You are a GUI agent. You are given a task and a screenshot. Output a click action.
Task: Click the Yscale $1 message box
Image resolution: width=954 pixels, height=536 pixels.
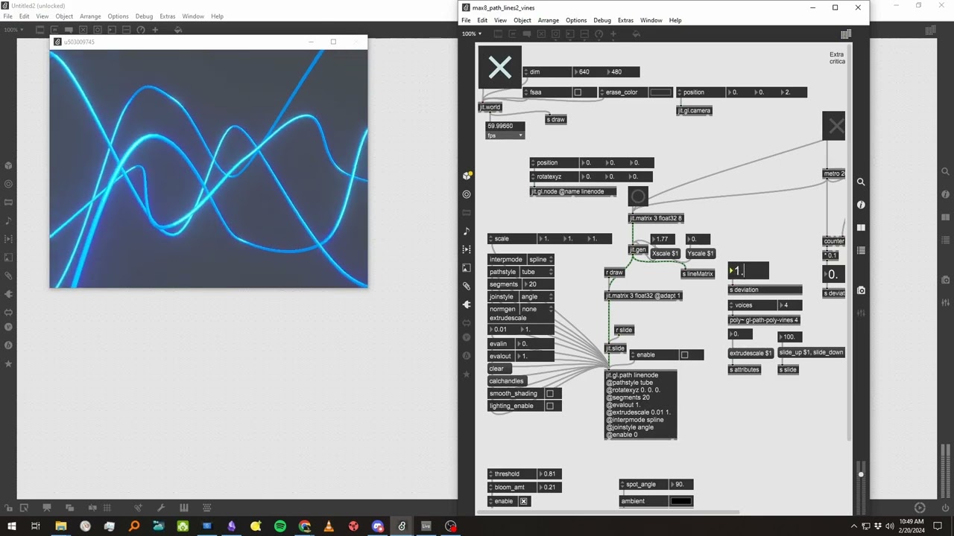701,253
